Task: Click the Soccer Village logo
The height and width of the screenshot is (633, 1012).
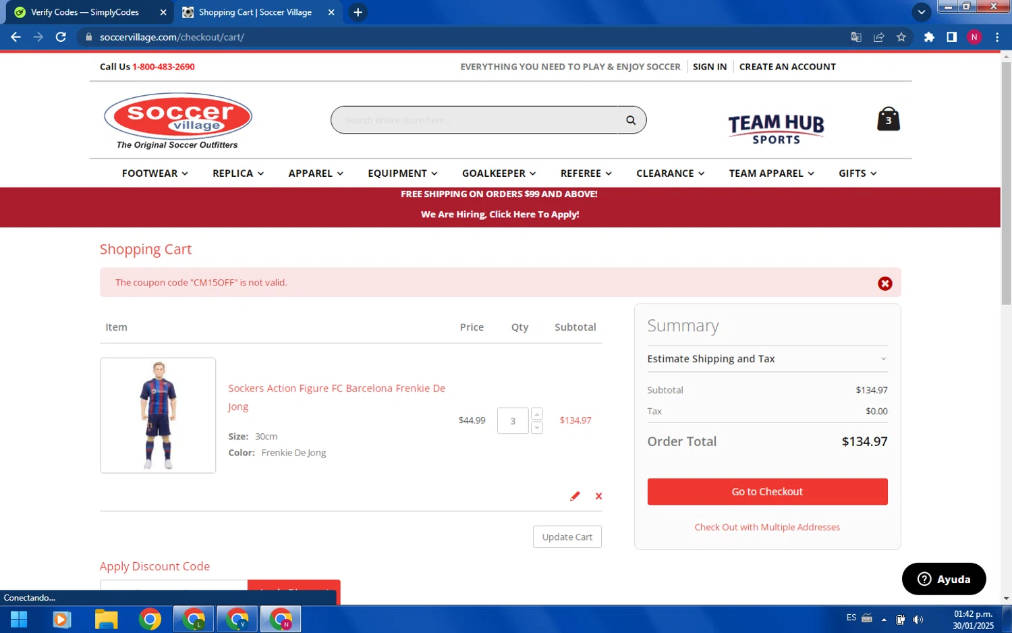Action: [x=177, y=121]
